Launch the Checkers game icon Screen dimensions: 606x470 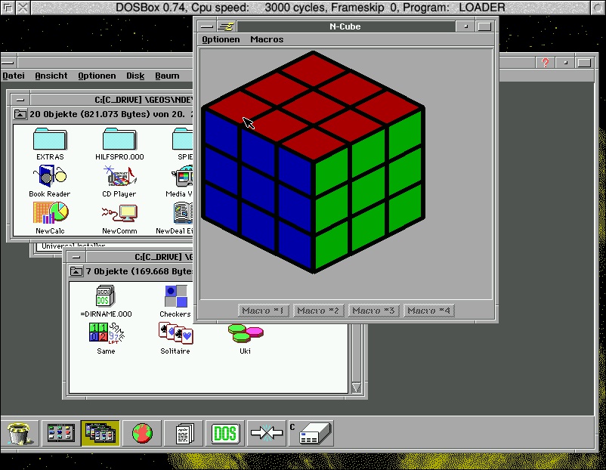tap(175, 296)
